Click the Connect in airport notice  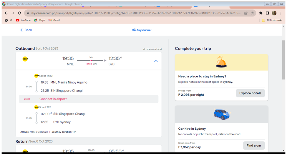[x=89, y=99]
